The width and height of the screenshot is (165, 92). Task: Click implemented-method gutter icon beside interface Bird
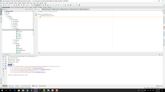pos(36,14)
